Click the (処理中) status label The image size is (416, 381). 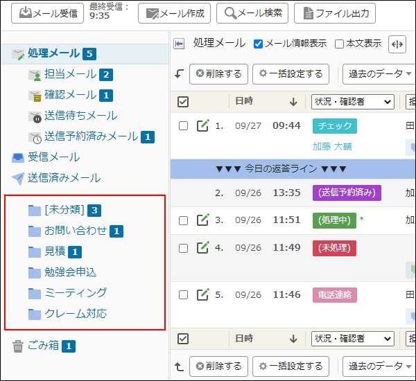point(334,220)
